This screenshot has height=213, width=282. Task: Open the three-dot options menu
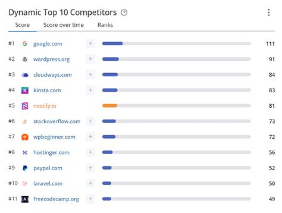click(269, 13)
